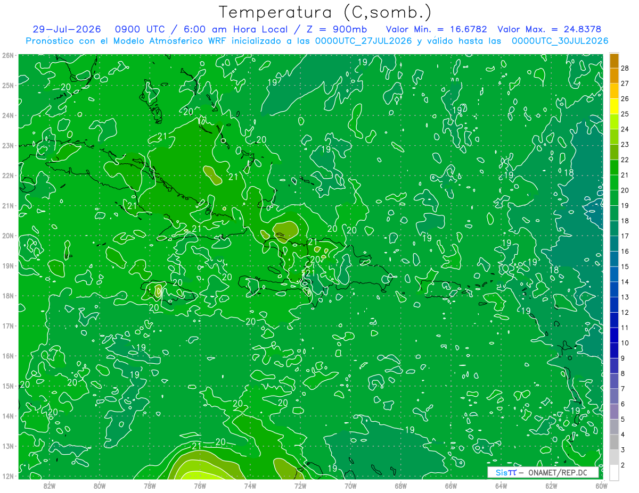Click the "68W" longitude axis label
Screen dimensions: 639x493
tap(401, 486)
